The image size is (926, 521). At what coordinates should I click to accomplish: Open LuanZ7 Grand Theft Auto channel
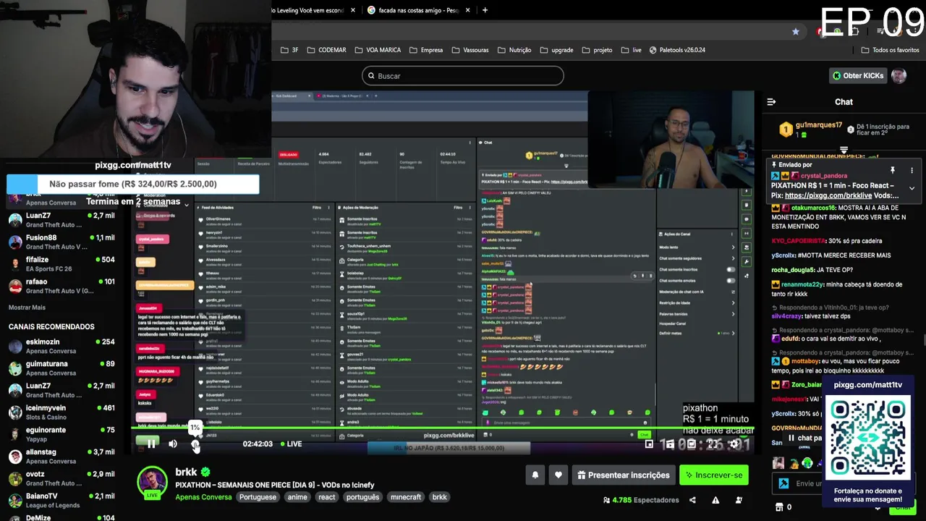click(x=61, y=220)
